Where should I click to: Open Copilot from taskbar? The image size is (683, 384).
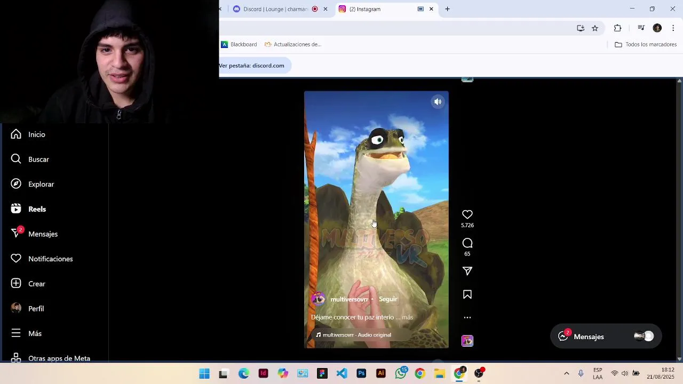pos(283,374)
